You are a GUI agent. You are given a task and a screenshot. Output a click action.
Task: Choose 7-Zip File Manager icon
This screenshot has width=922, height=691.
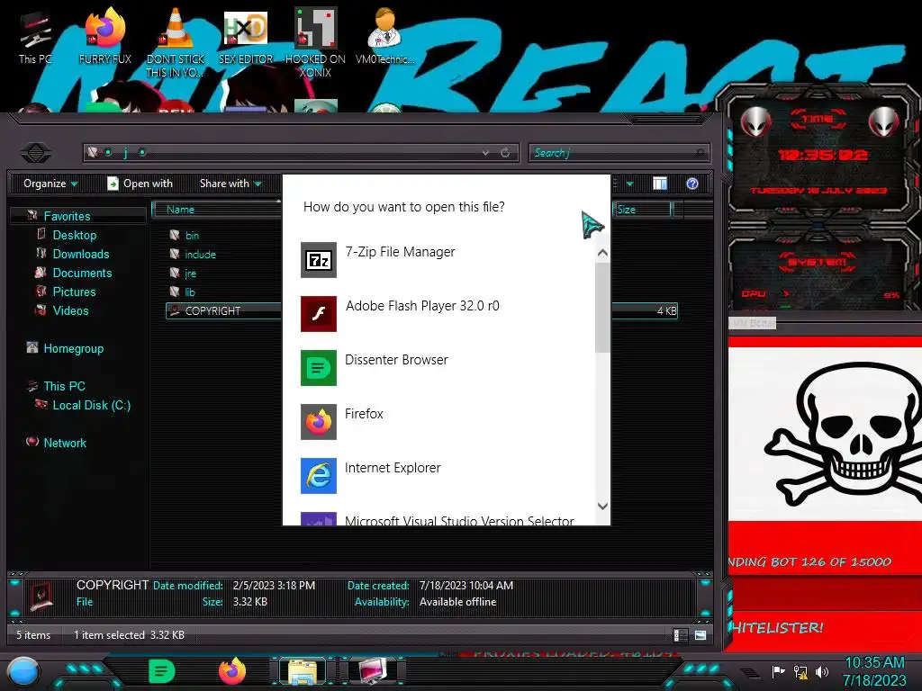coord(319,260)
